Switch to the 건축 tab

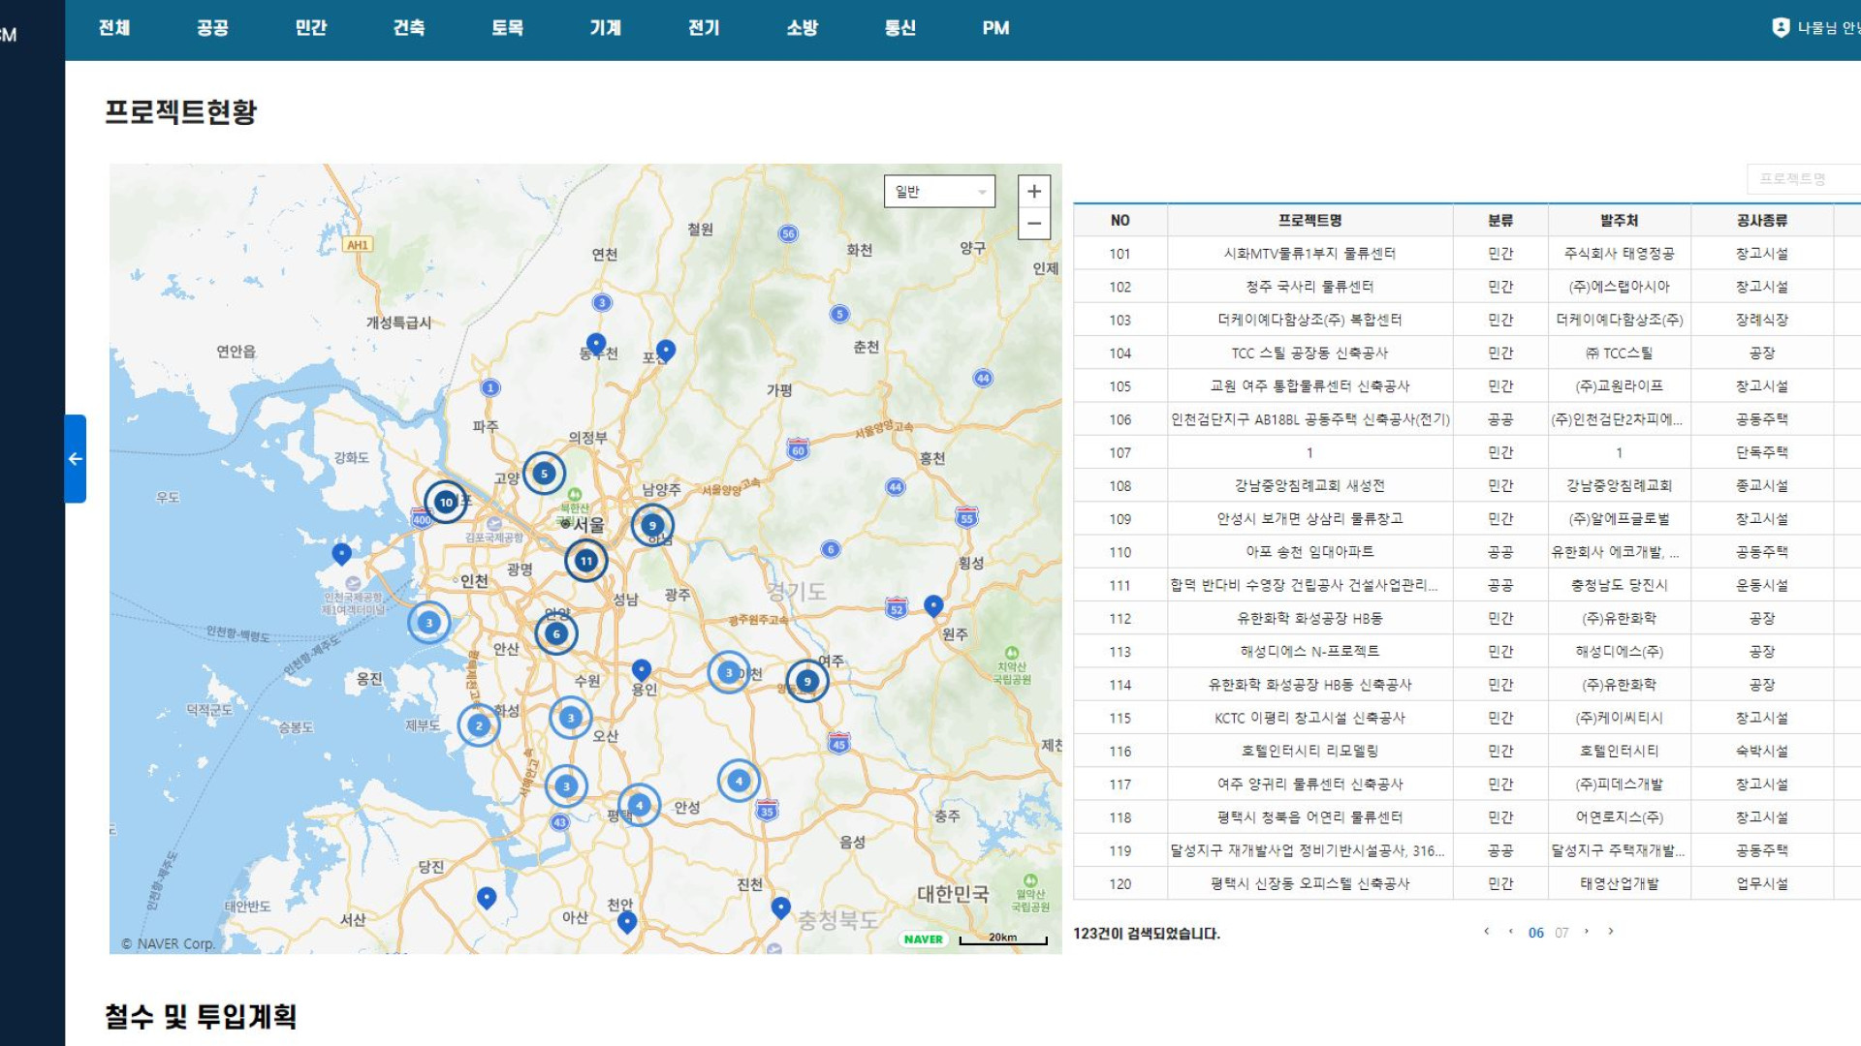408,28
